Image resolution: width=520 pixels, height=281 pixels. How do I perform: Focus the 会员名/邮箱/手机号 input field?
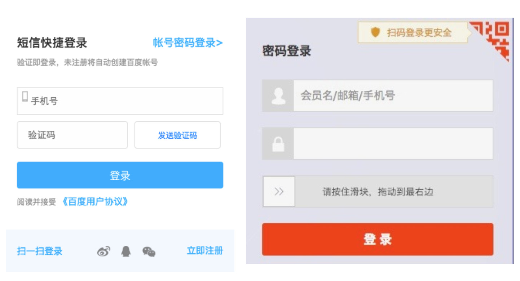(393, 96)
